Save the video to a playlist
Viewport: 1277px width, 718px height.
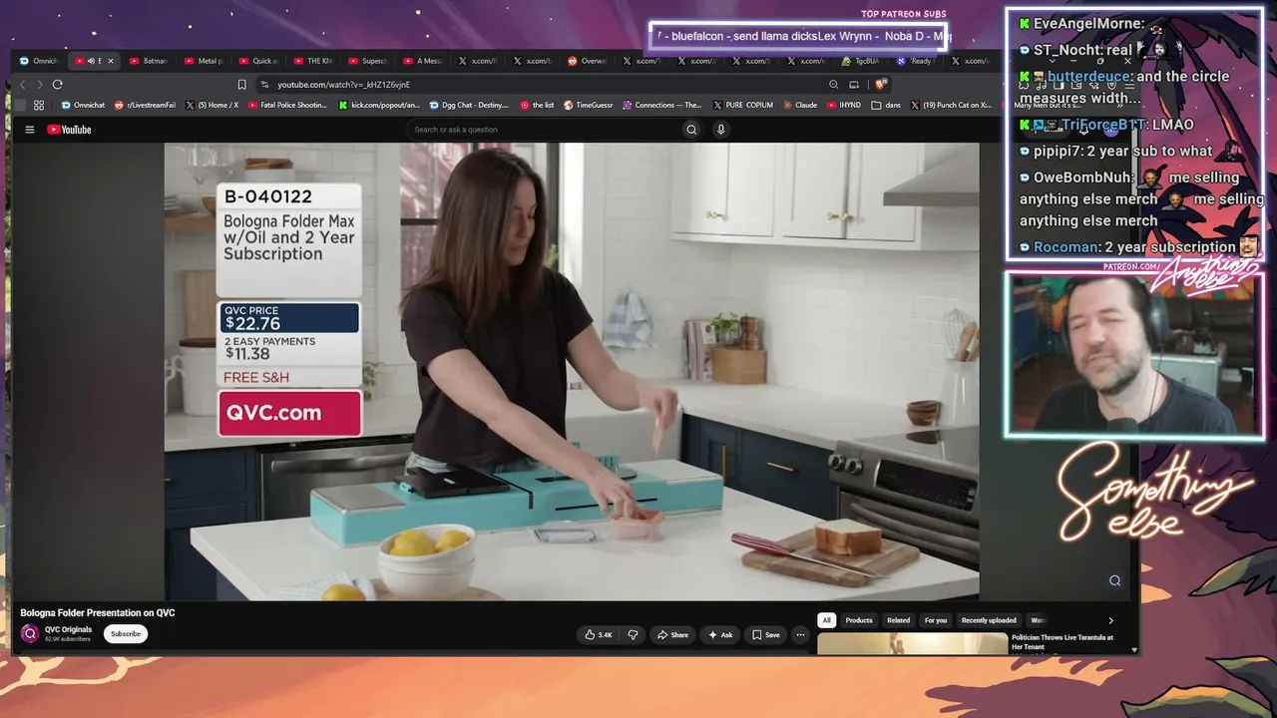click(x=766, y=634)
